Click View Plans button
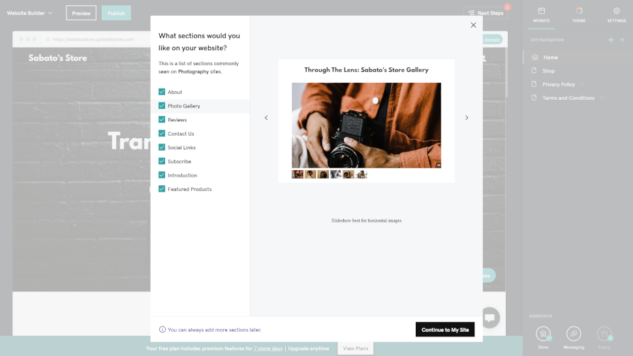 tap(355, 348)
